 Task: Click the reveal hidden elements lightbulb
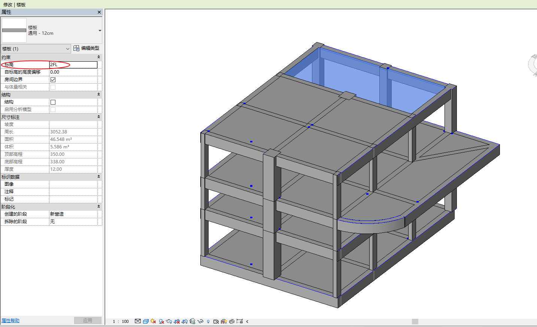pos(208,321)
